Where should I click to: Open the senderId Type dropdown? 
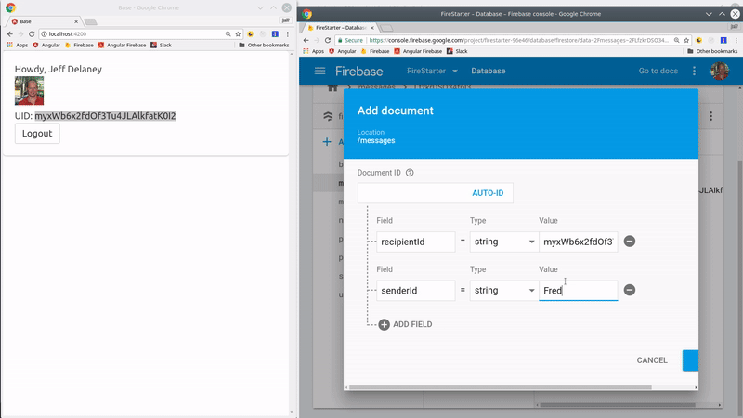tap(504, 291)
